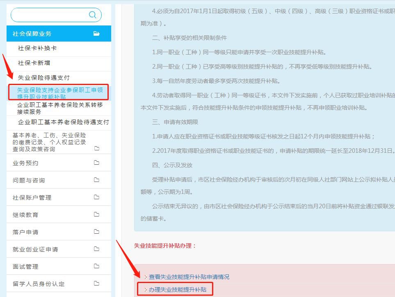The width and height of the screenshot is (395, 297).
Task: Click folder icon next to 业务预约
Action: (x=97, y=163)
